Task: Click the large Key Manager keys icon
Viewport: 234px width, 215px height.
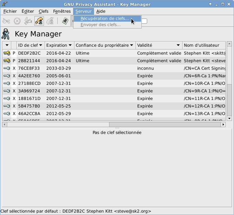Action: (6, 34)
